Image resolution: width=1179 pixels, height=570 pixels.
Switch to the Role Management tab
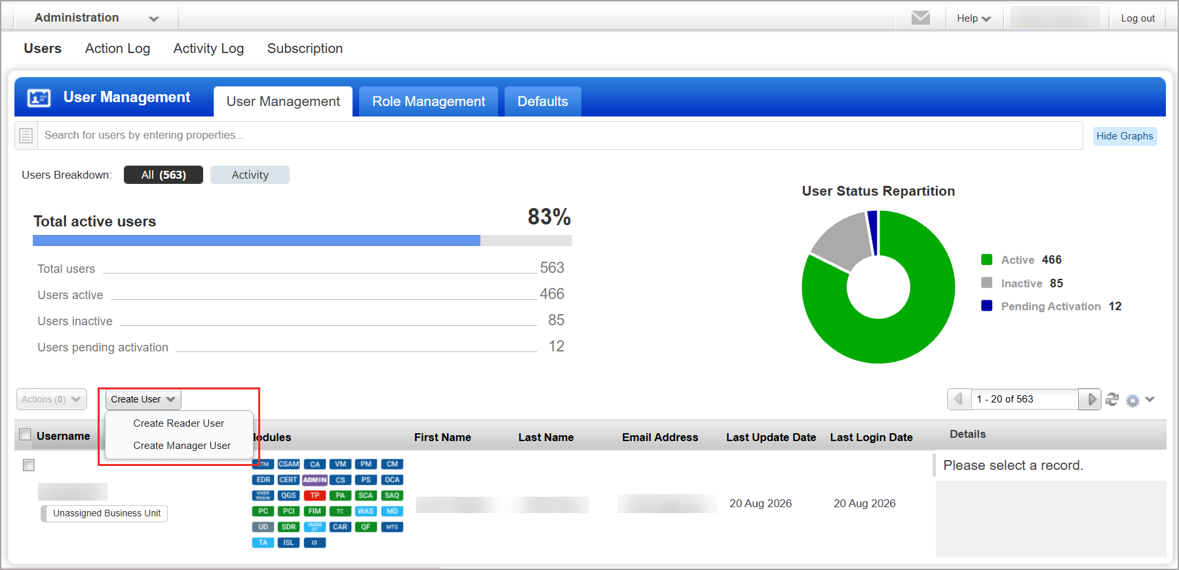pyautogui.click(x=429, y=101)
